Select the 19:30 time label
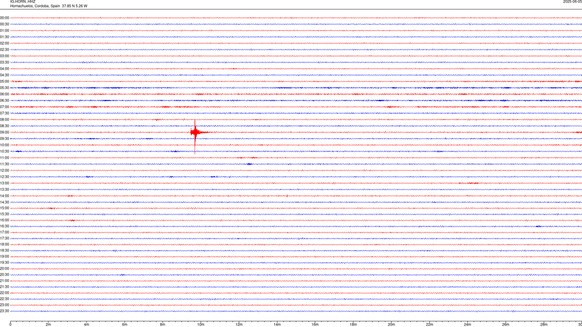 4,262
